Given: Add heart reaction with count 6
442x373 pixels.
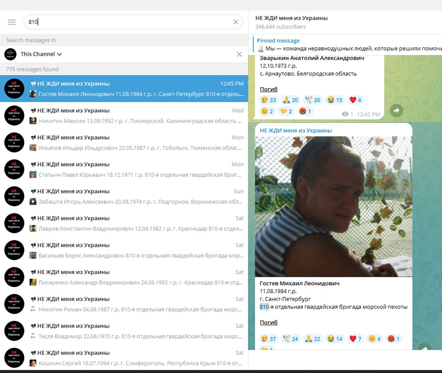Looking at the screenshot, I should [356, 100].
